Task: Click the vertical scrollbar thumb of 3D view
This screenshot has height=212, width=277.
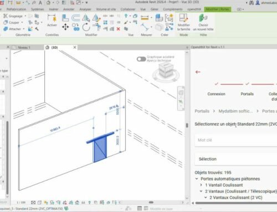Action: [x=187, y=125]
